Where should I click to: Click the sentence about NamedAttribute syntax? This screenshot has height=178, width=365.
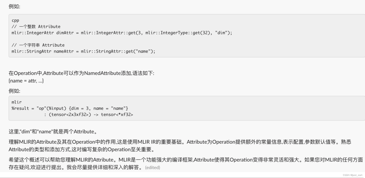point(81,73)
